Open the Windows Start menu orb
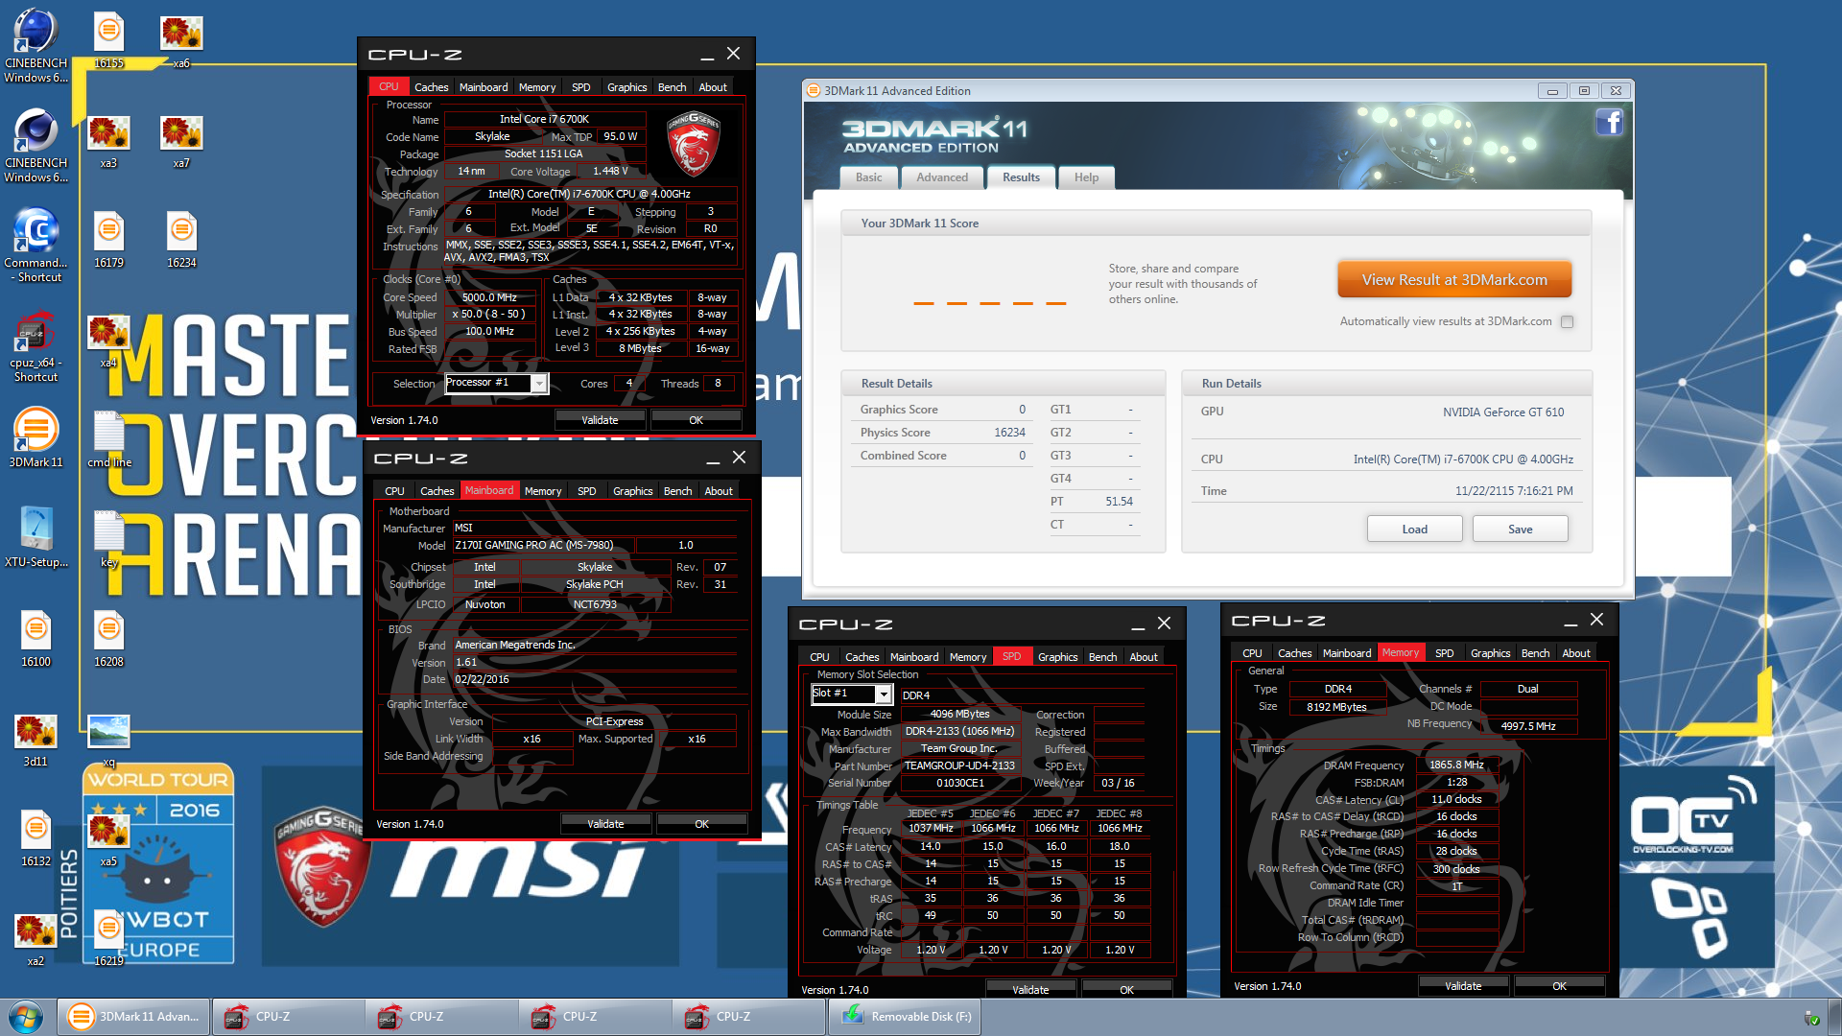The height and width of the screenshot is (1036, 1842). click(26, 1016)
